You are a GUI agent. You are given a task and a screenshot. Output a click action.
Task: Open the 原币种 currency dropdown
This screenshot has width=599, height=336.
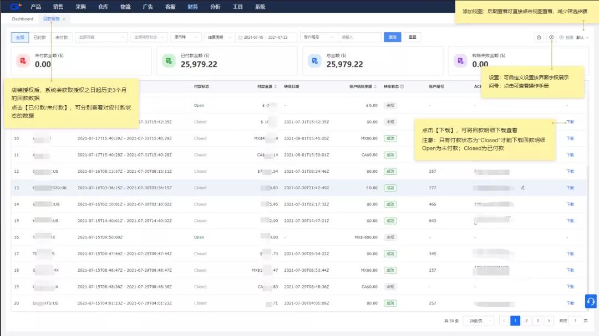click(x=186, y=37)
